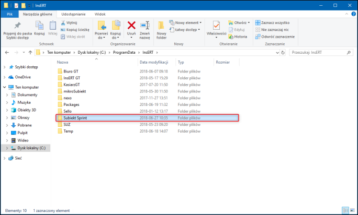Open Dokumenty in navigation pane
This screenshot has height=215, width=358.
point(27,95)
